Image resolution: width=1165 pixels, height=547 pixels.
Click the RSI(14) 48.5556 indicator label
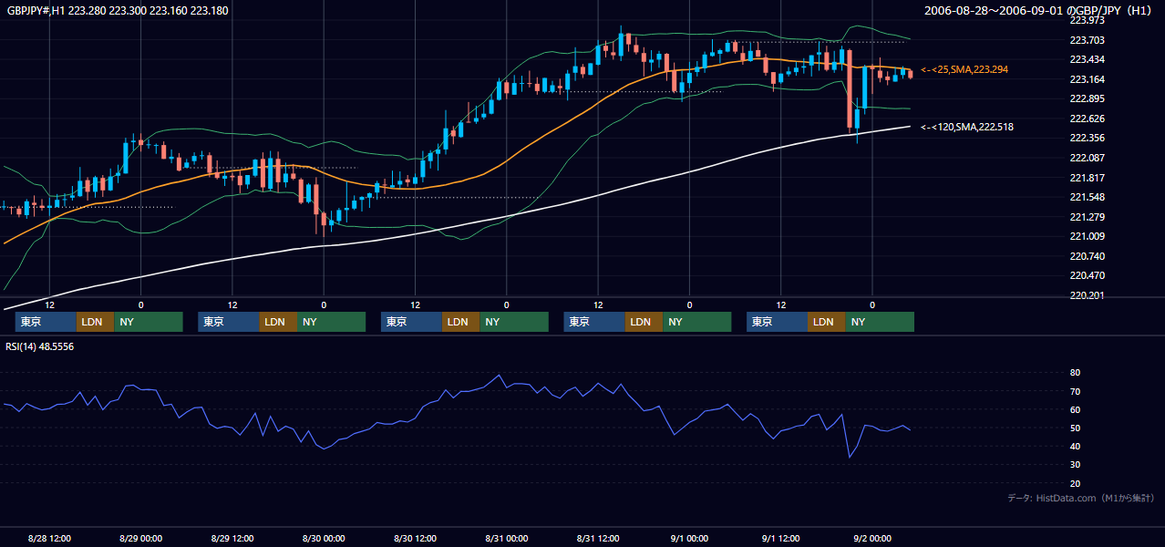coord(40,346)
